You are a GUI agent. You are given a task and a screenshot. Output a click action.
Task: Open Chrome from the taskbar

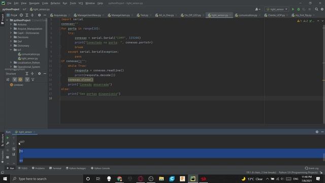click(x=119, y=178)
